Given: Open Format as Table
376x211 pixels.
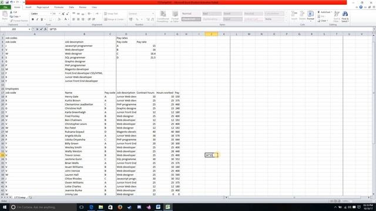Looking at the screenshot, I should [175, 17].
